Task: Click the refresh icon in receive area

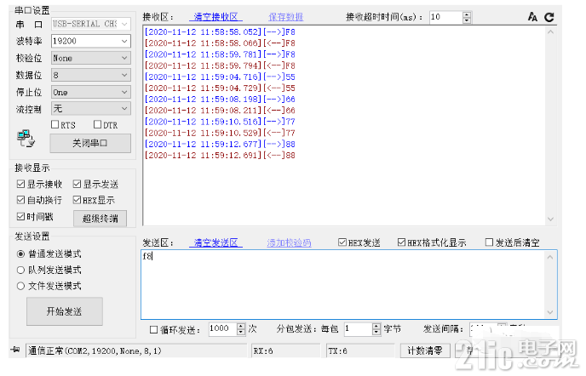Action: tap(549, 17)
